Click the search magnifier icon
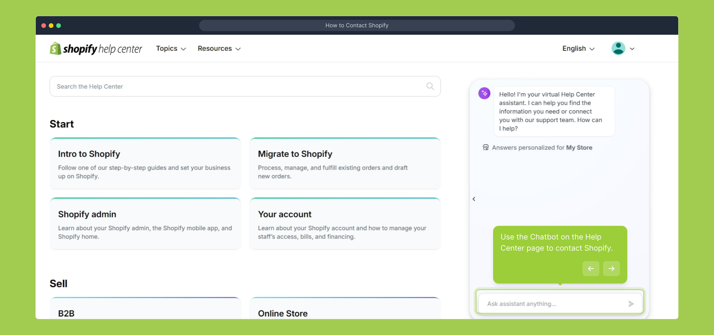Viewport: 714px width, 335px height. click(x=430, y=86)
